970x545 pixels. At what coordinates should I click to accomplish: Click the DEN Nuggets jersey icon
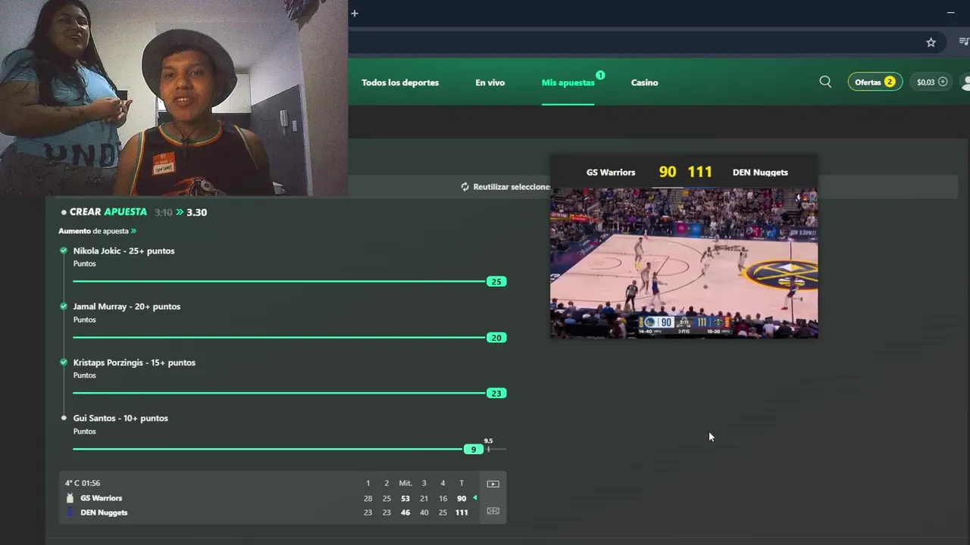coord(70,512)
